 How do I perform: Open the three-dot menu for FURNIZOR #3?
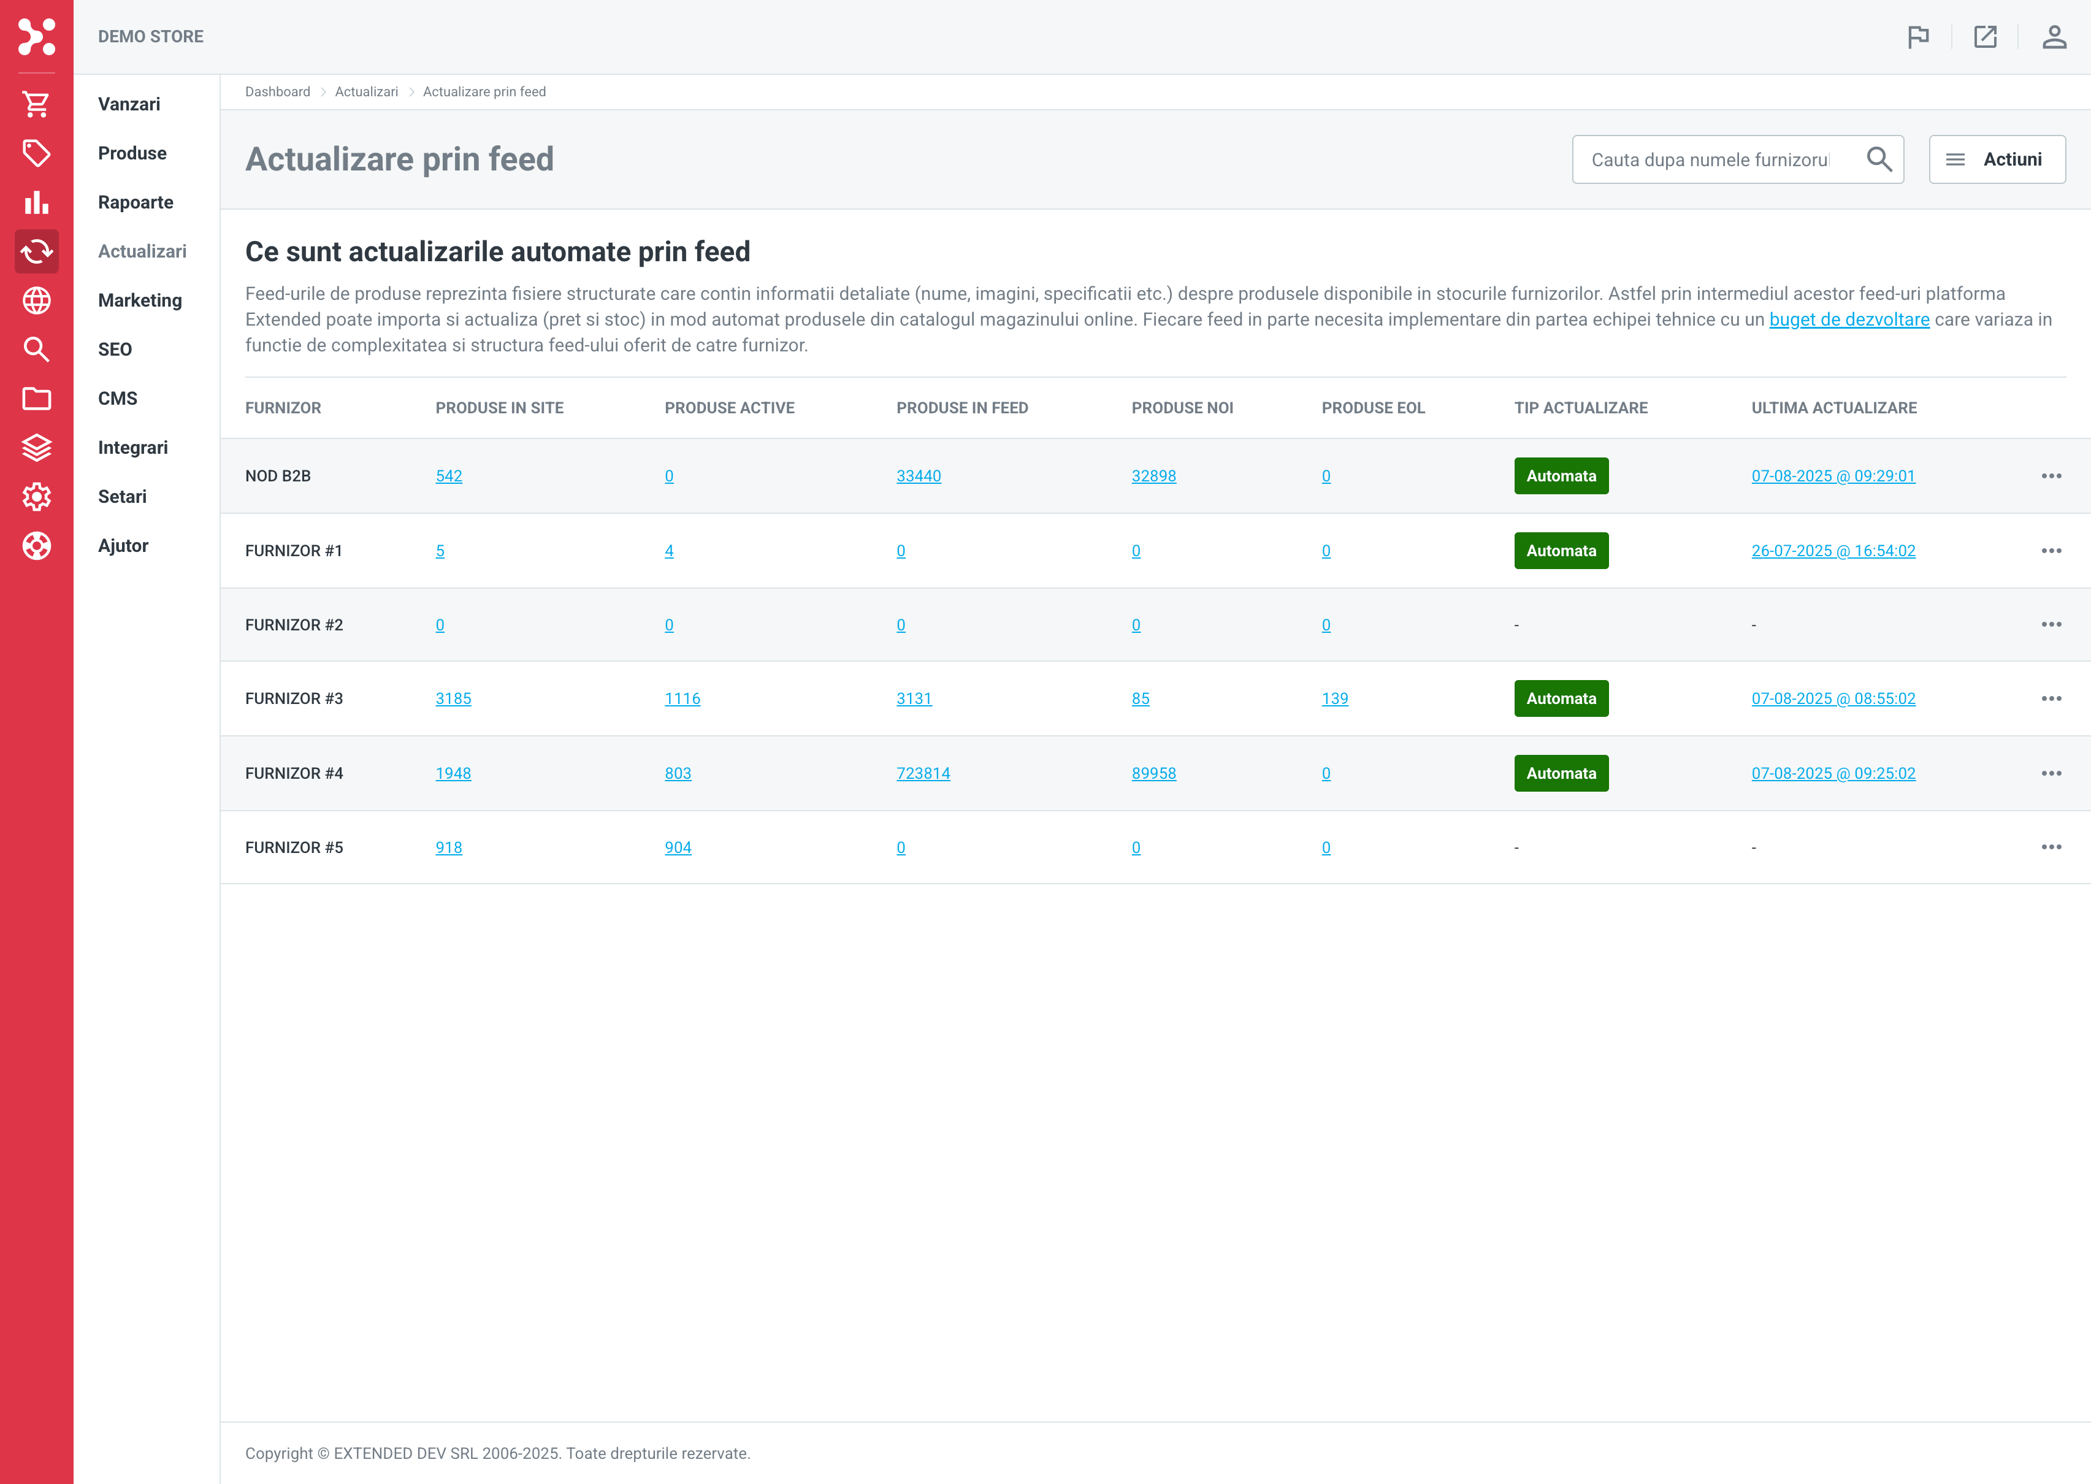[2052, 698]
